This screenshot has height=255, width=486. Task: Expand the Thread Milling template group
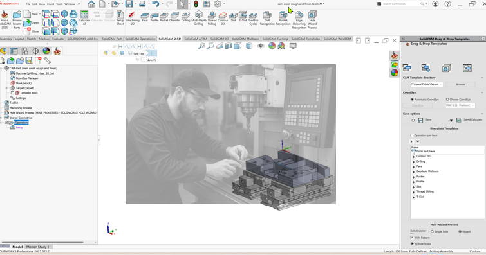tap(413, 192)
